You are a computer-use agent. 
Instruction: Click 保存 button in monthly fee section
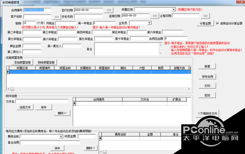point(57,148)
